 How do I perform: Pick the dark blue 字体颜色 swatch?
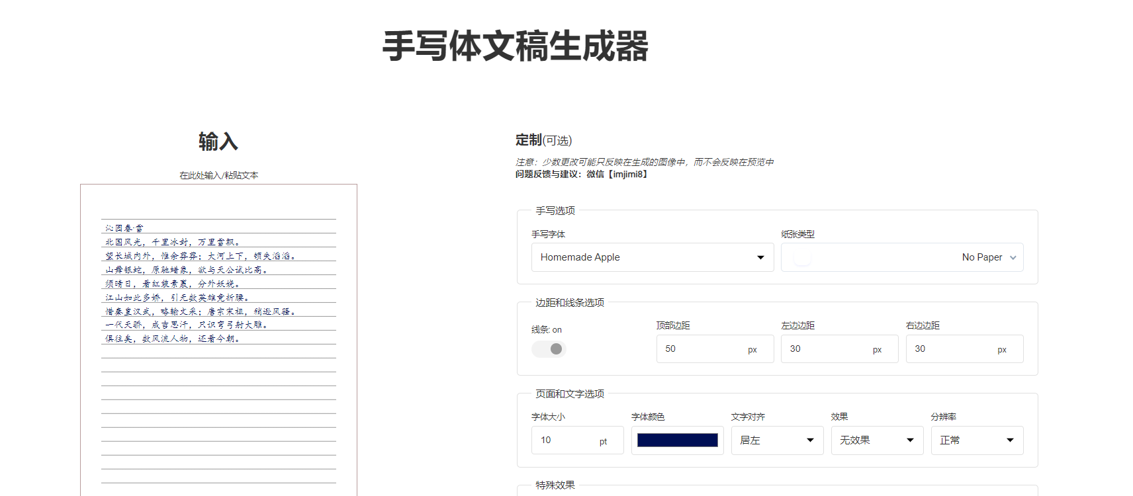coord(677,440)
